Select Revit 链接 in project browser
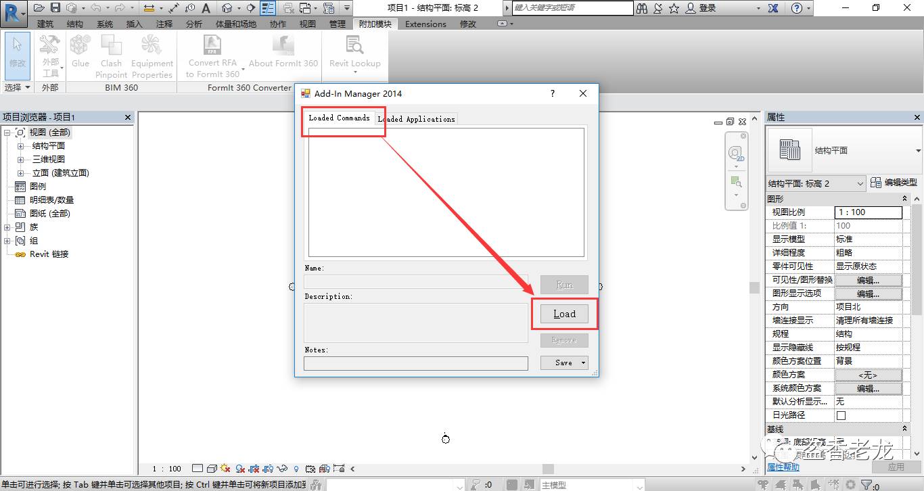The height and width of the screenshot is (491, 924). coord(49,254)
